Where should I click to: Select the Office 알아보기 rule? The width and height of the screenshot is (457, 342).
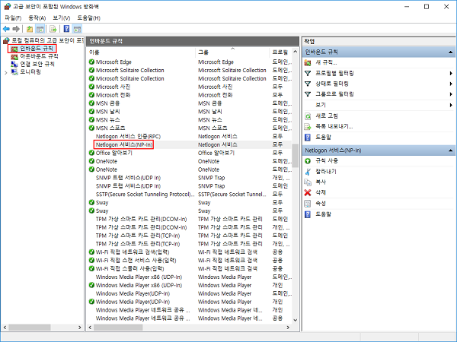tap(190, 153)
